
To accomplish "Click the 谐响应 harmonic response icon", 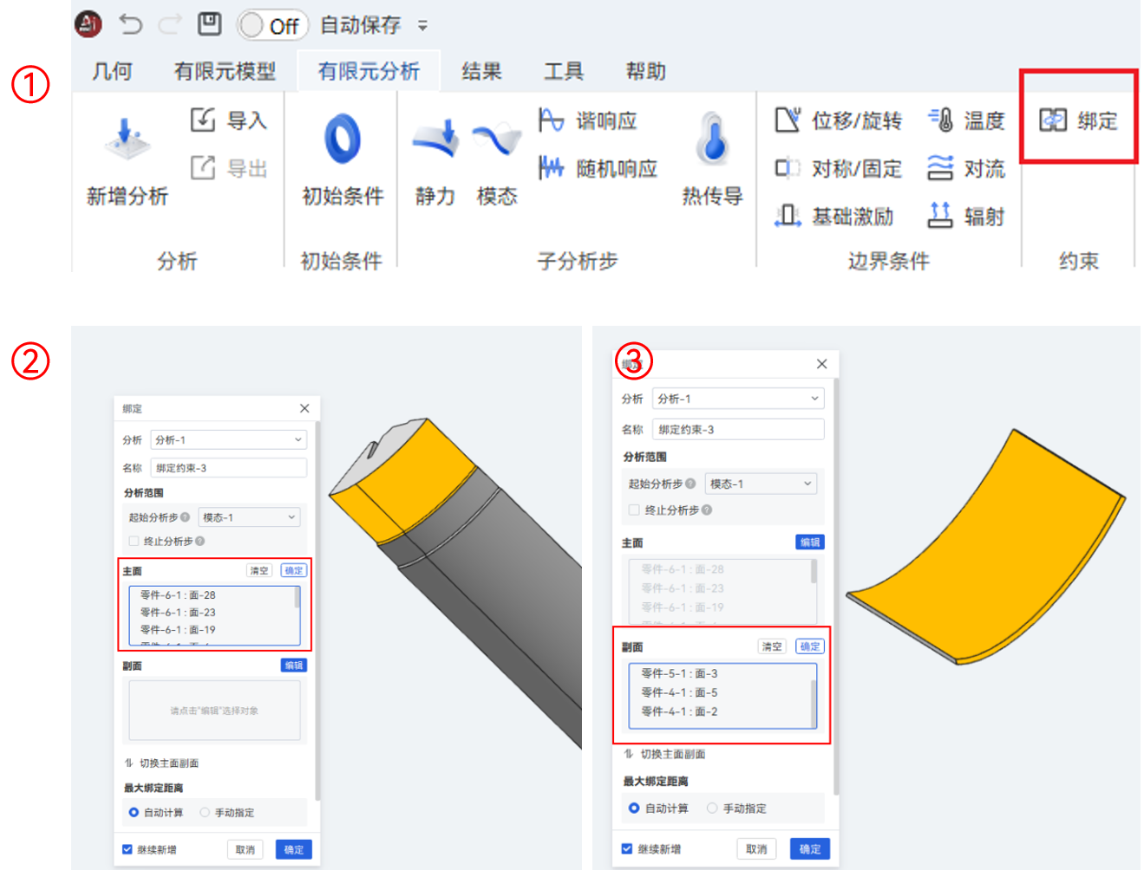I will coord(551,120).
